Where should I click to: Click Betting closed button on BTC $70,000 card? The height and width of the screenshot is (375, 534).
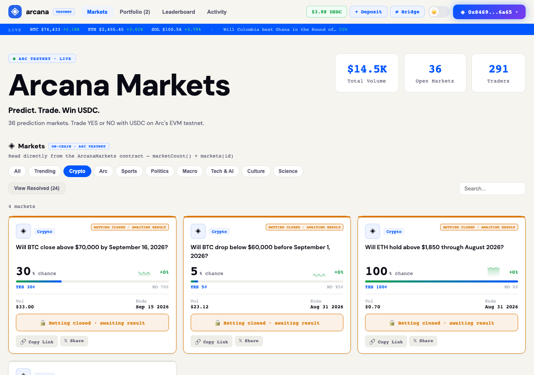click(92, 322)
